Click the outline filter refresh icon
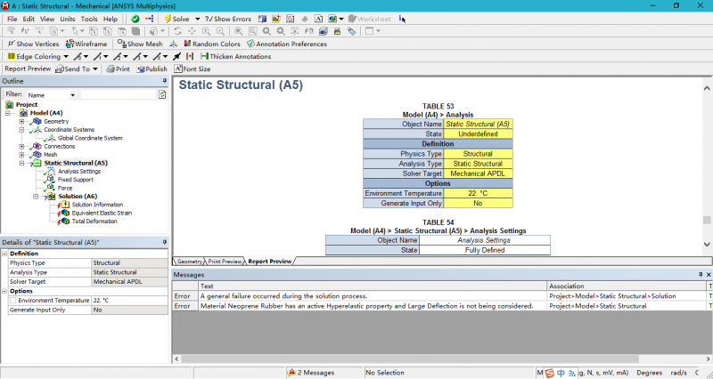 click(x=163, y=93)
